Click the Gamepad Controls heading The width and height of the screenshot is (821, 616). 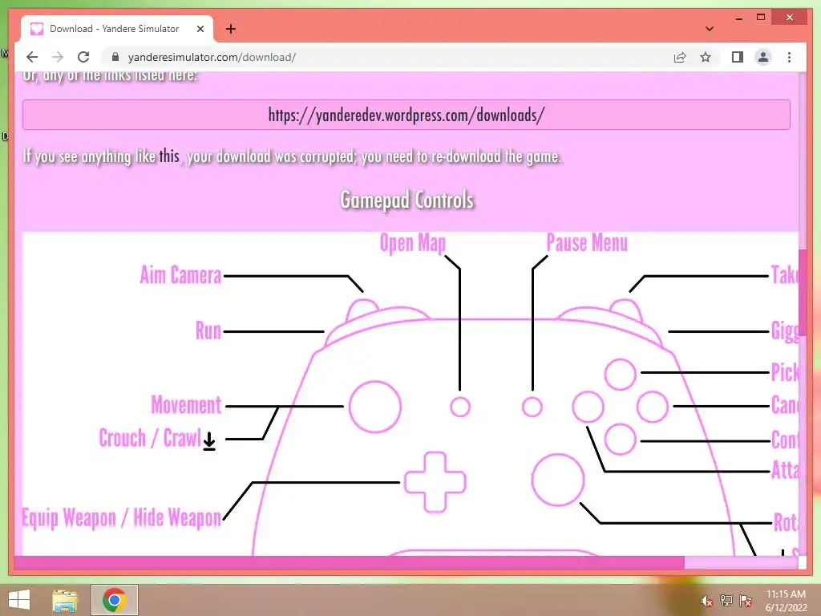coord(406,200)
